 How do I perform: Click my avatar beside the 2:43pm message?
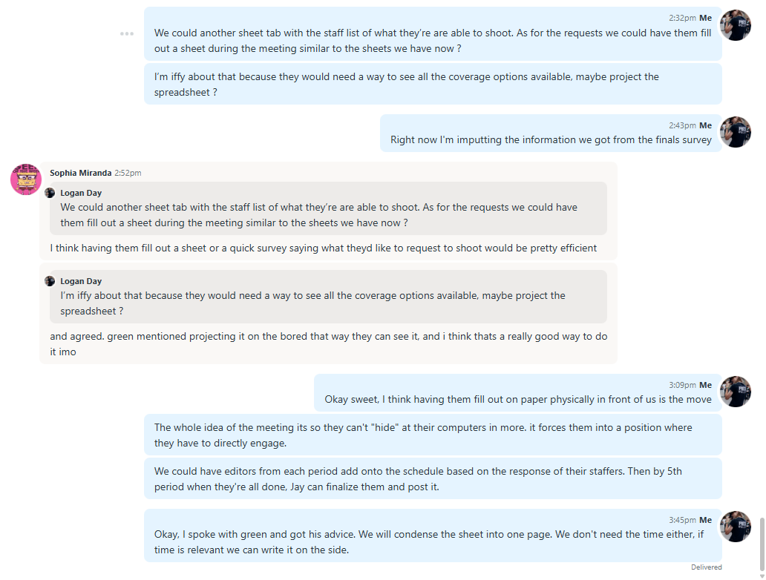736,132
